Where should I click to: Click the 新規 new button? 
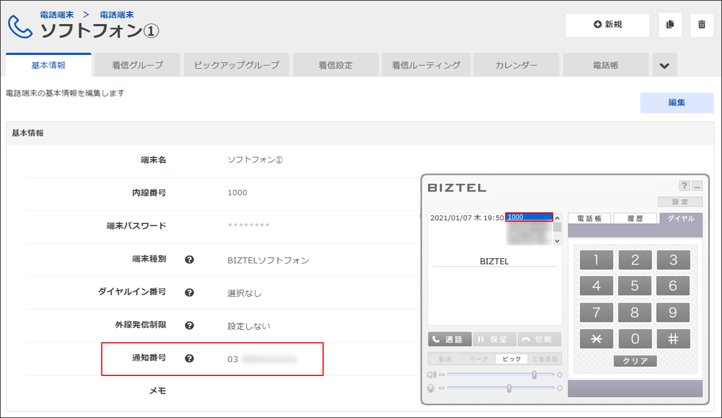607,25
